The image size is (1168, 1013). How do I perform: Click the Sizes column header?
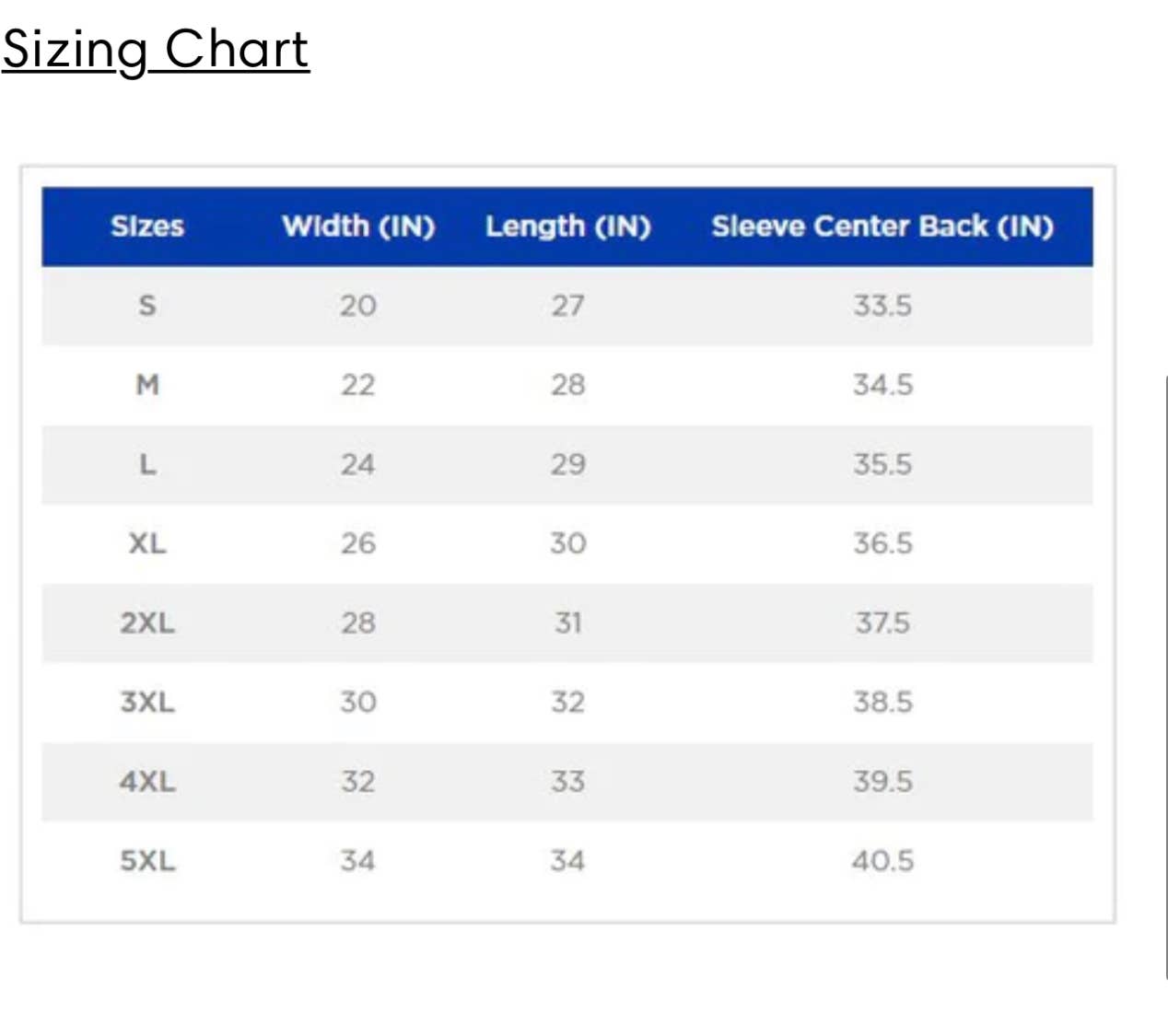click(147, 227)
